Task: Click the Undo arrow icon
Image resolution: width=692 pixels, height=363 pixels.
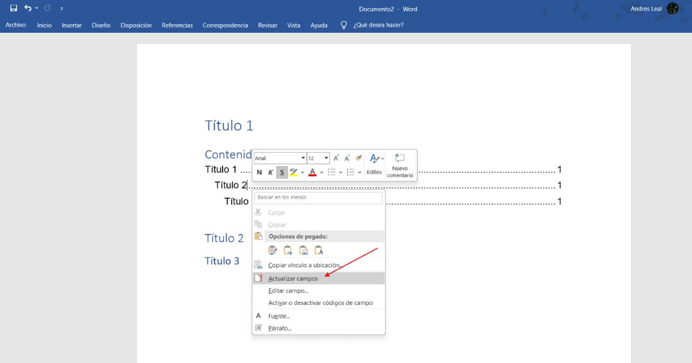Action: tap(28, 9)
